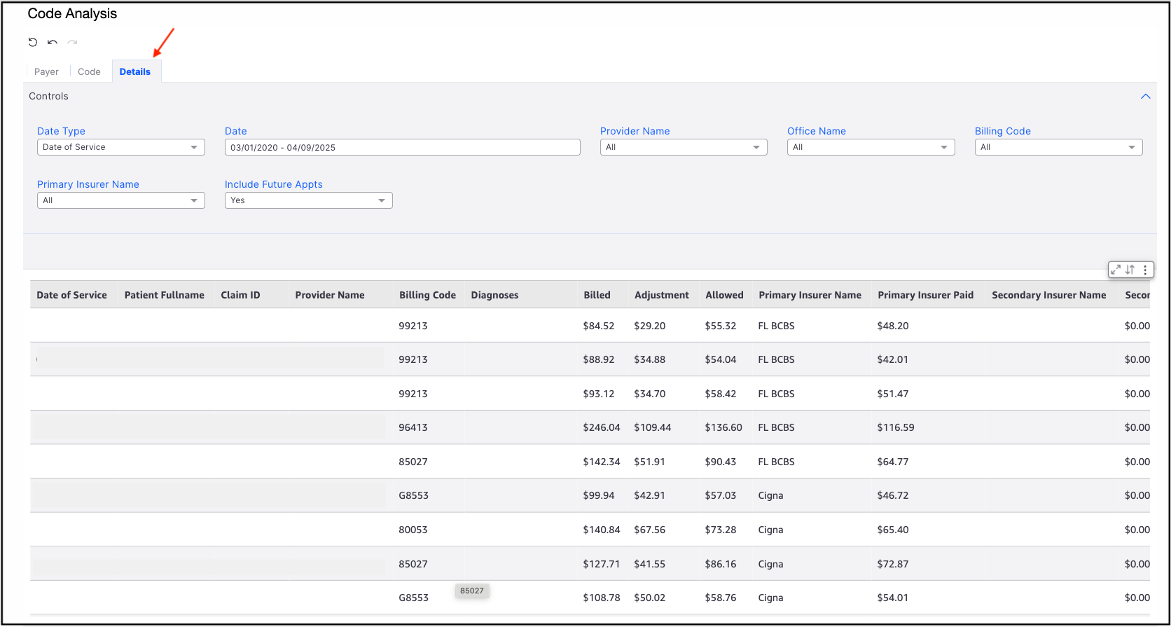Click the undo arrow icon
The width and height of the screenshot is (1171, 627).
point(53,42)
